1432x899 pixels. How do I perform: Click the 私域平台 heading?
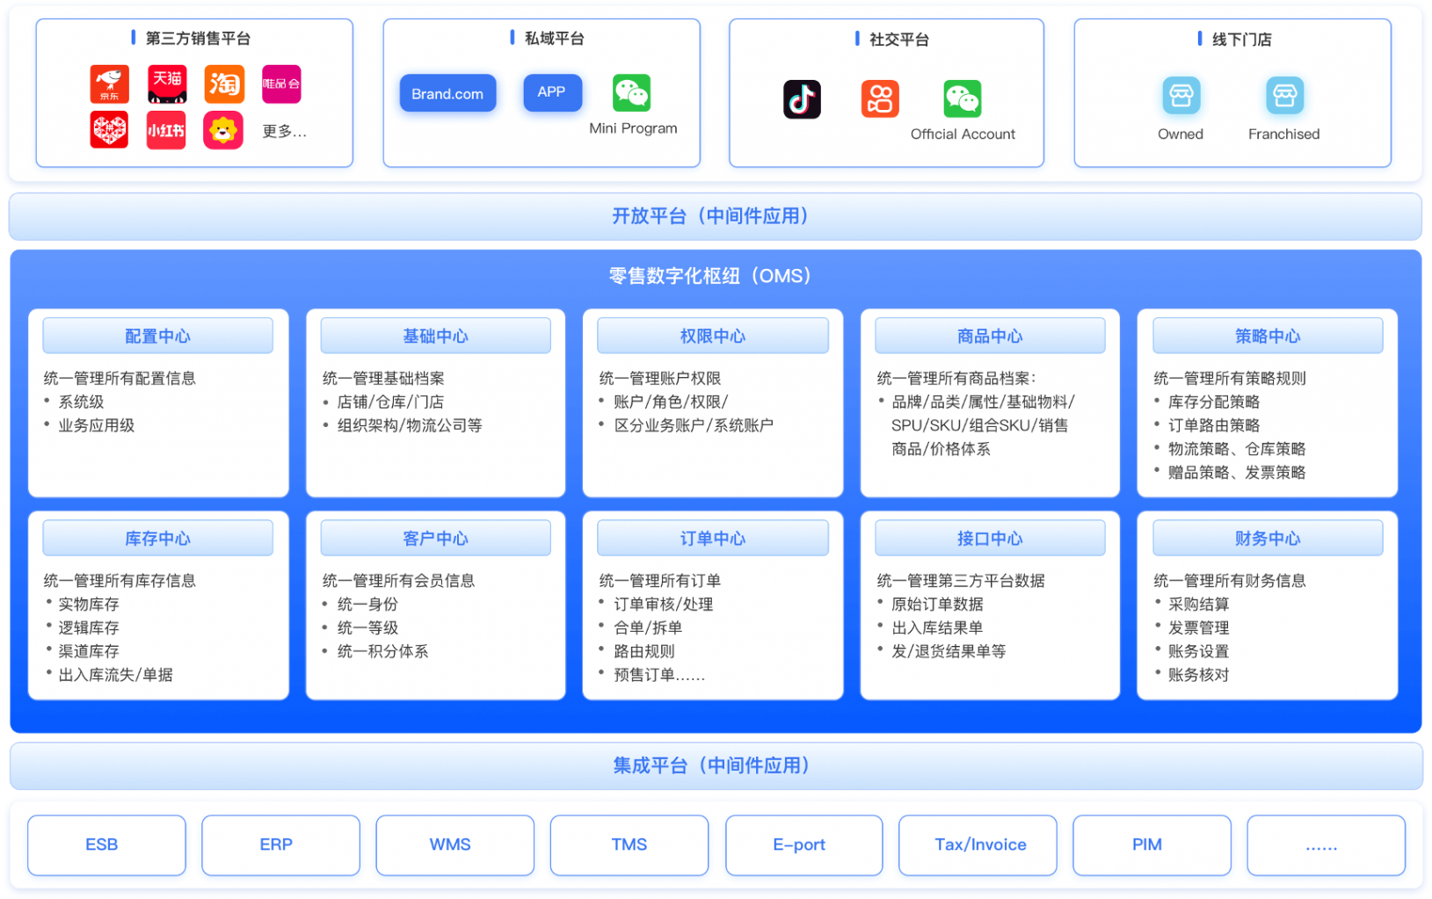click(554, 39)
